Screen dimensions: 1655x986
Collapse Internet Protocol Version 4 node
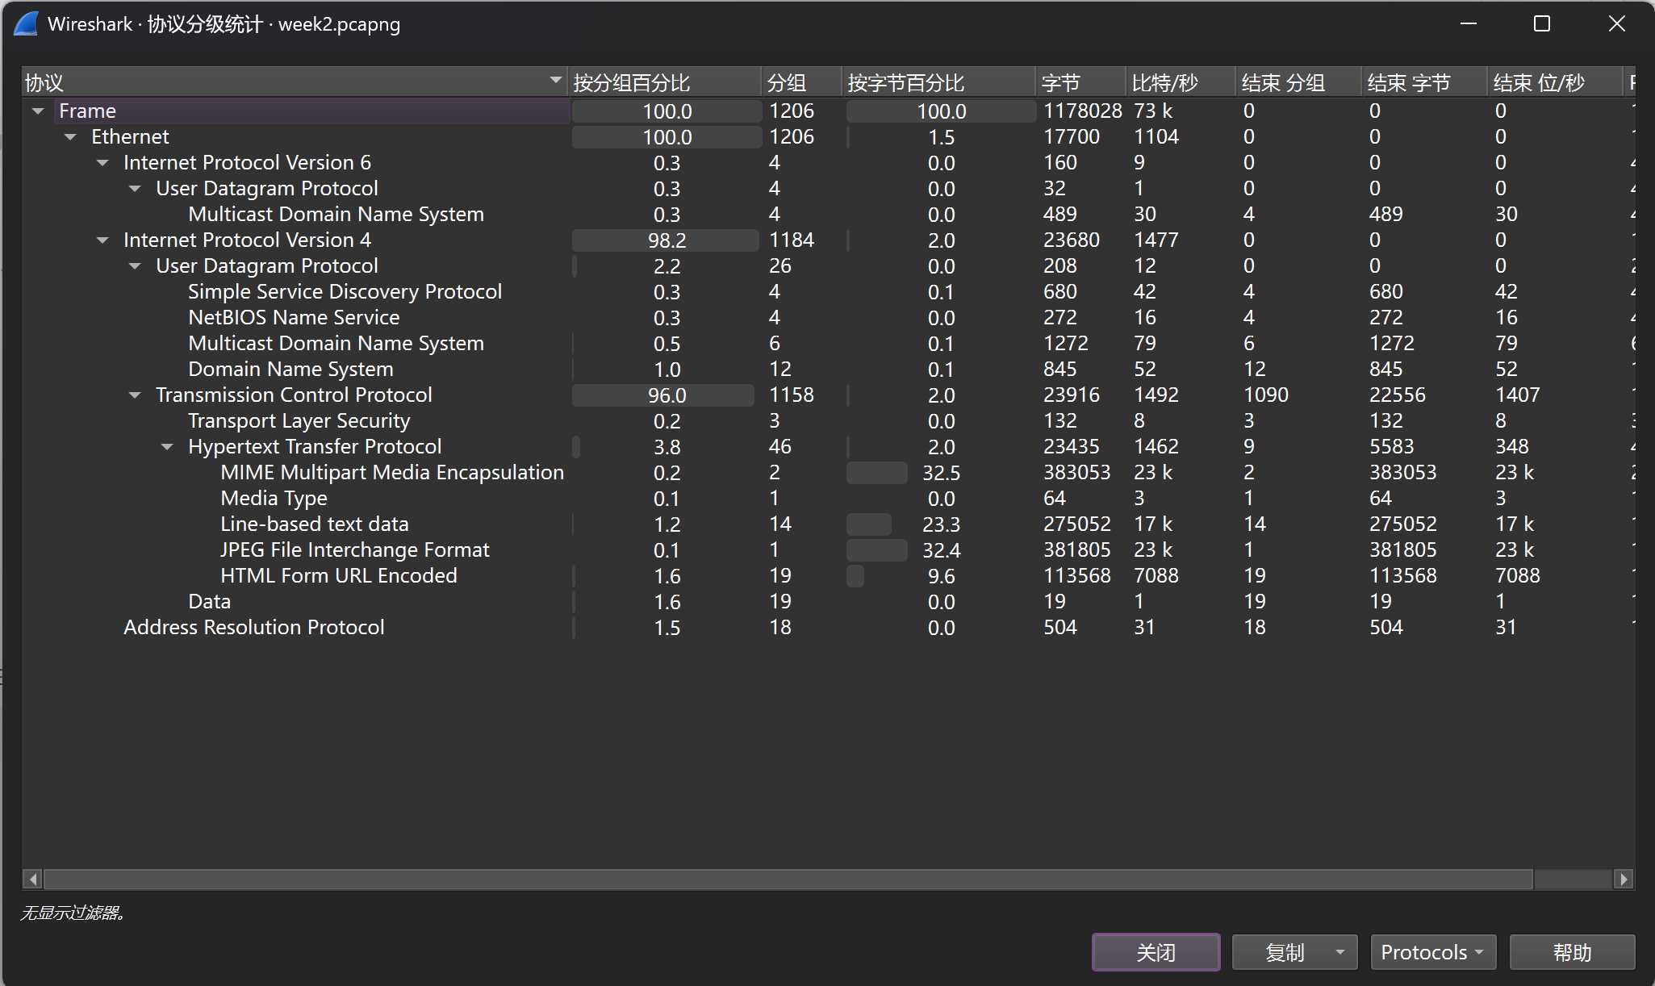[x=102, y=240]
